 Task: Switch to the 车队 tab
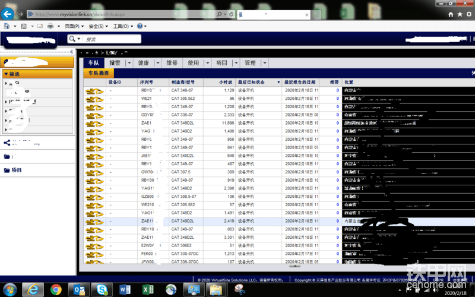click(94, 63)
